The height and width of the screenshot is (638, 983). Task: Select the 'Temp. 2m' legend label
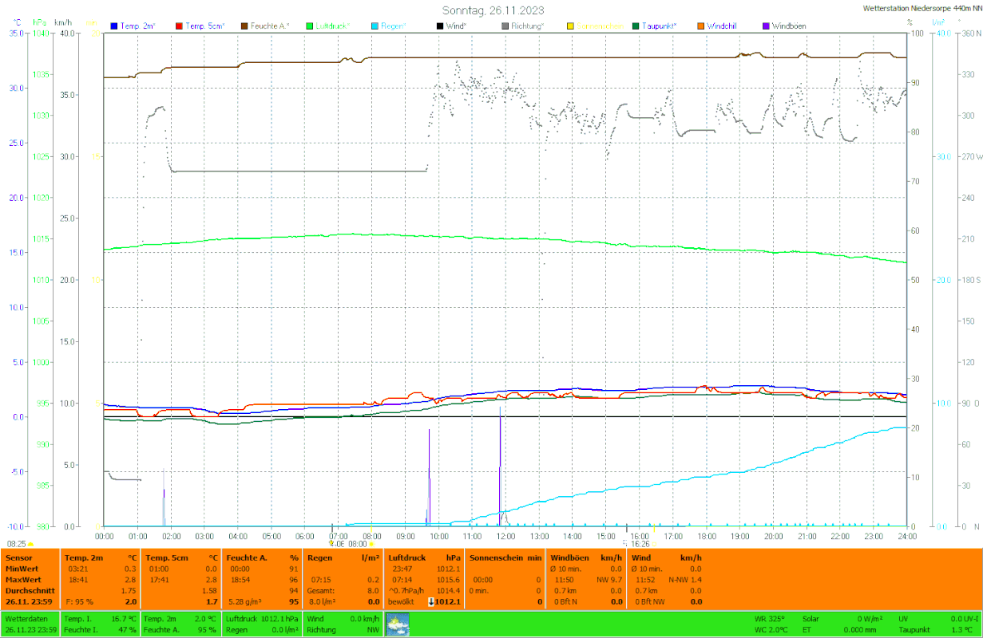point(140,26)
